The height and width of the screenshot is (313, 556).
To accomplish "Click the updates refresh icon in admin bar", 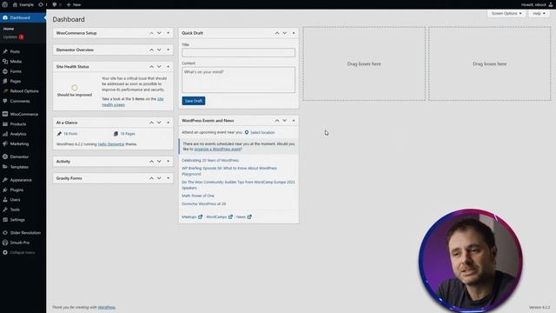I will click(41, 4).
